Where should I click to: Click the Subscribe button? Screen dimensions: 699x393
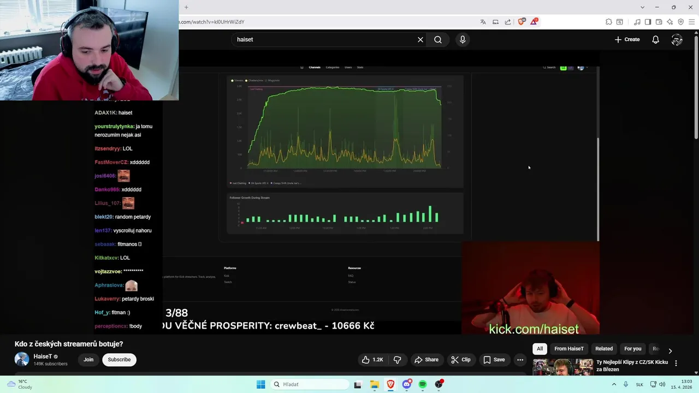119,360
